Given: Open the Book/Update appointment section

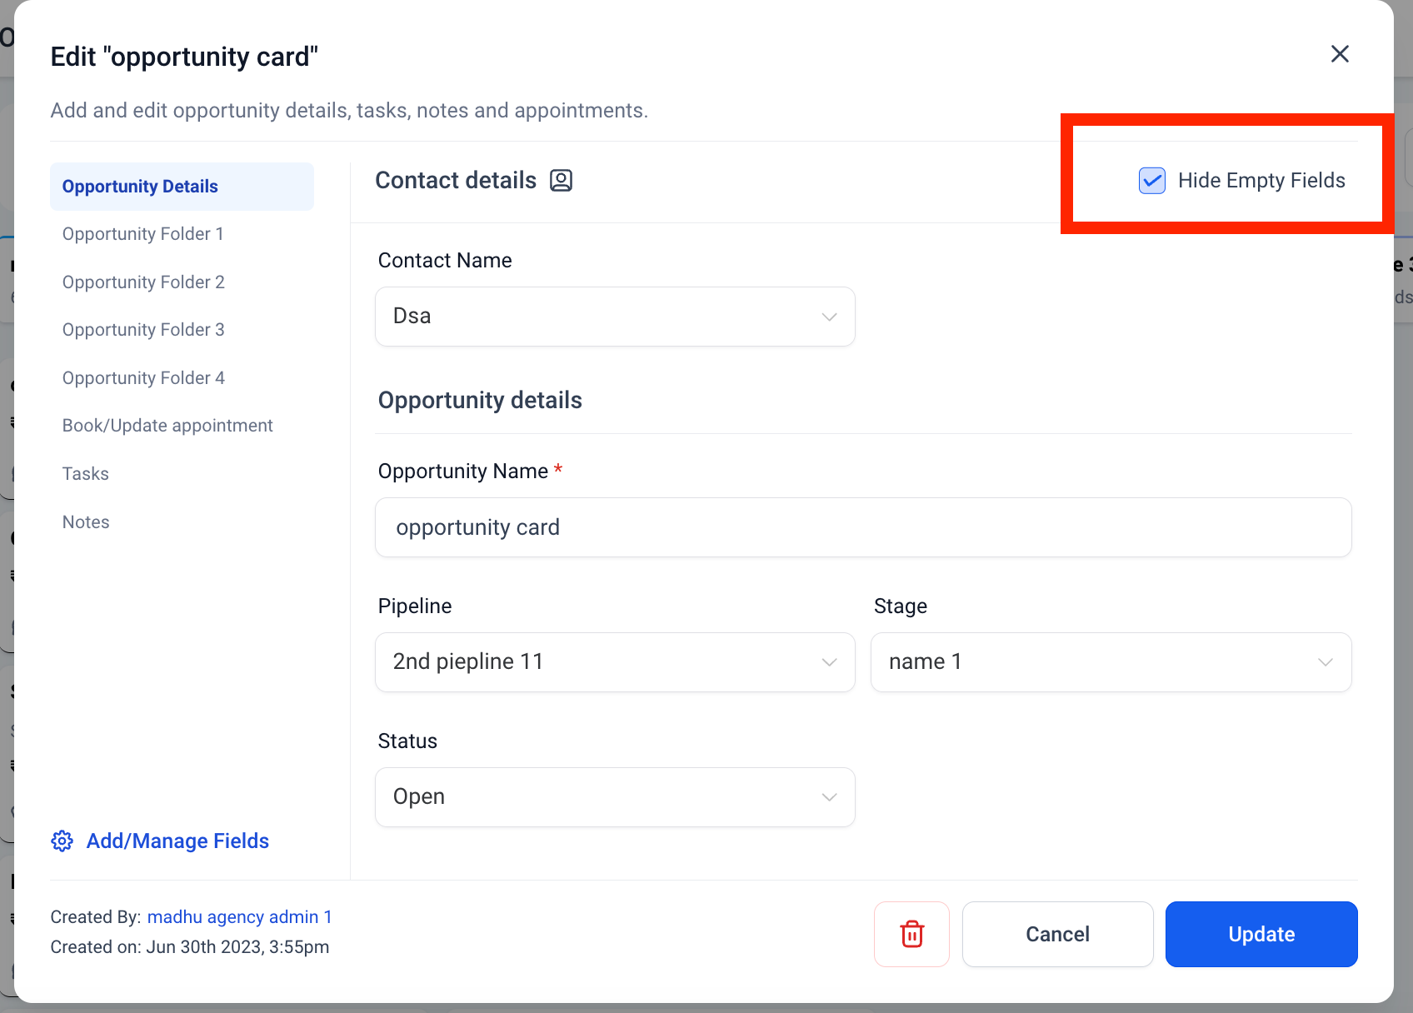Looking at the screenshot, I should (x=167, y=426).
